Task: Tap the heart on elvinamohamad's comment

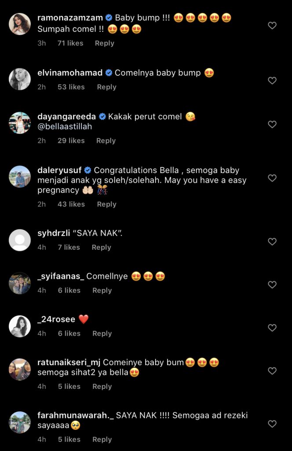Action: (x=272, y=81)
